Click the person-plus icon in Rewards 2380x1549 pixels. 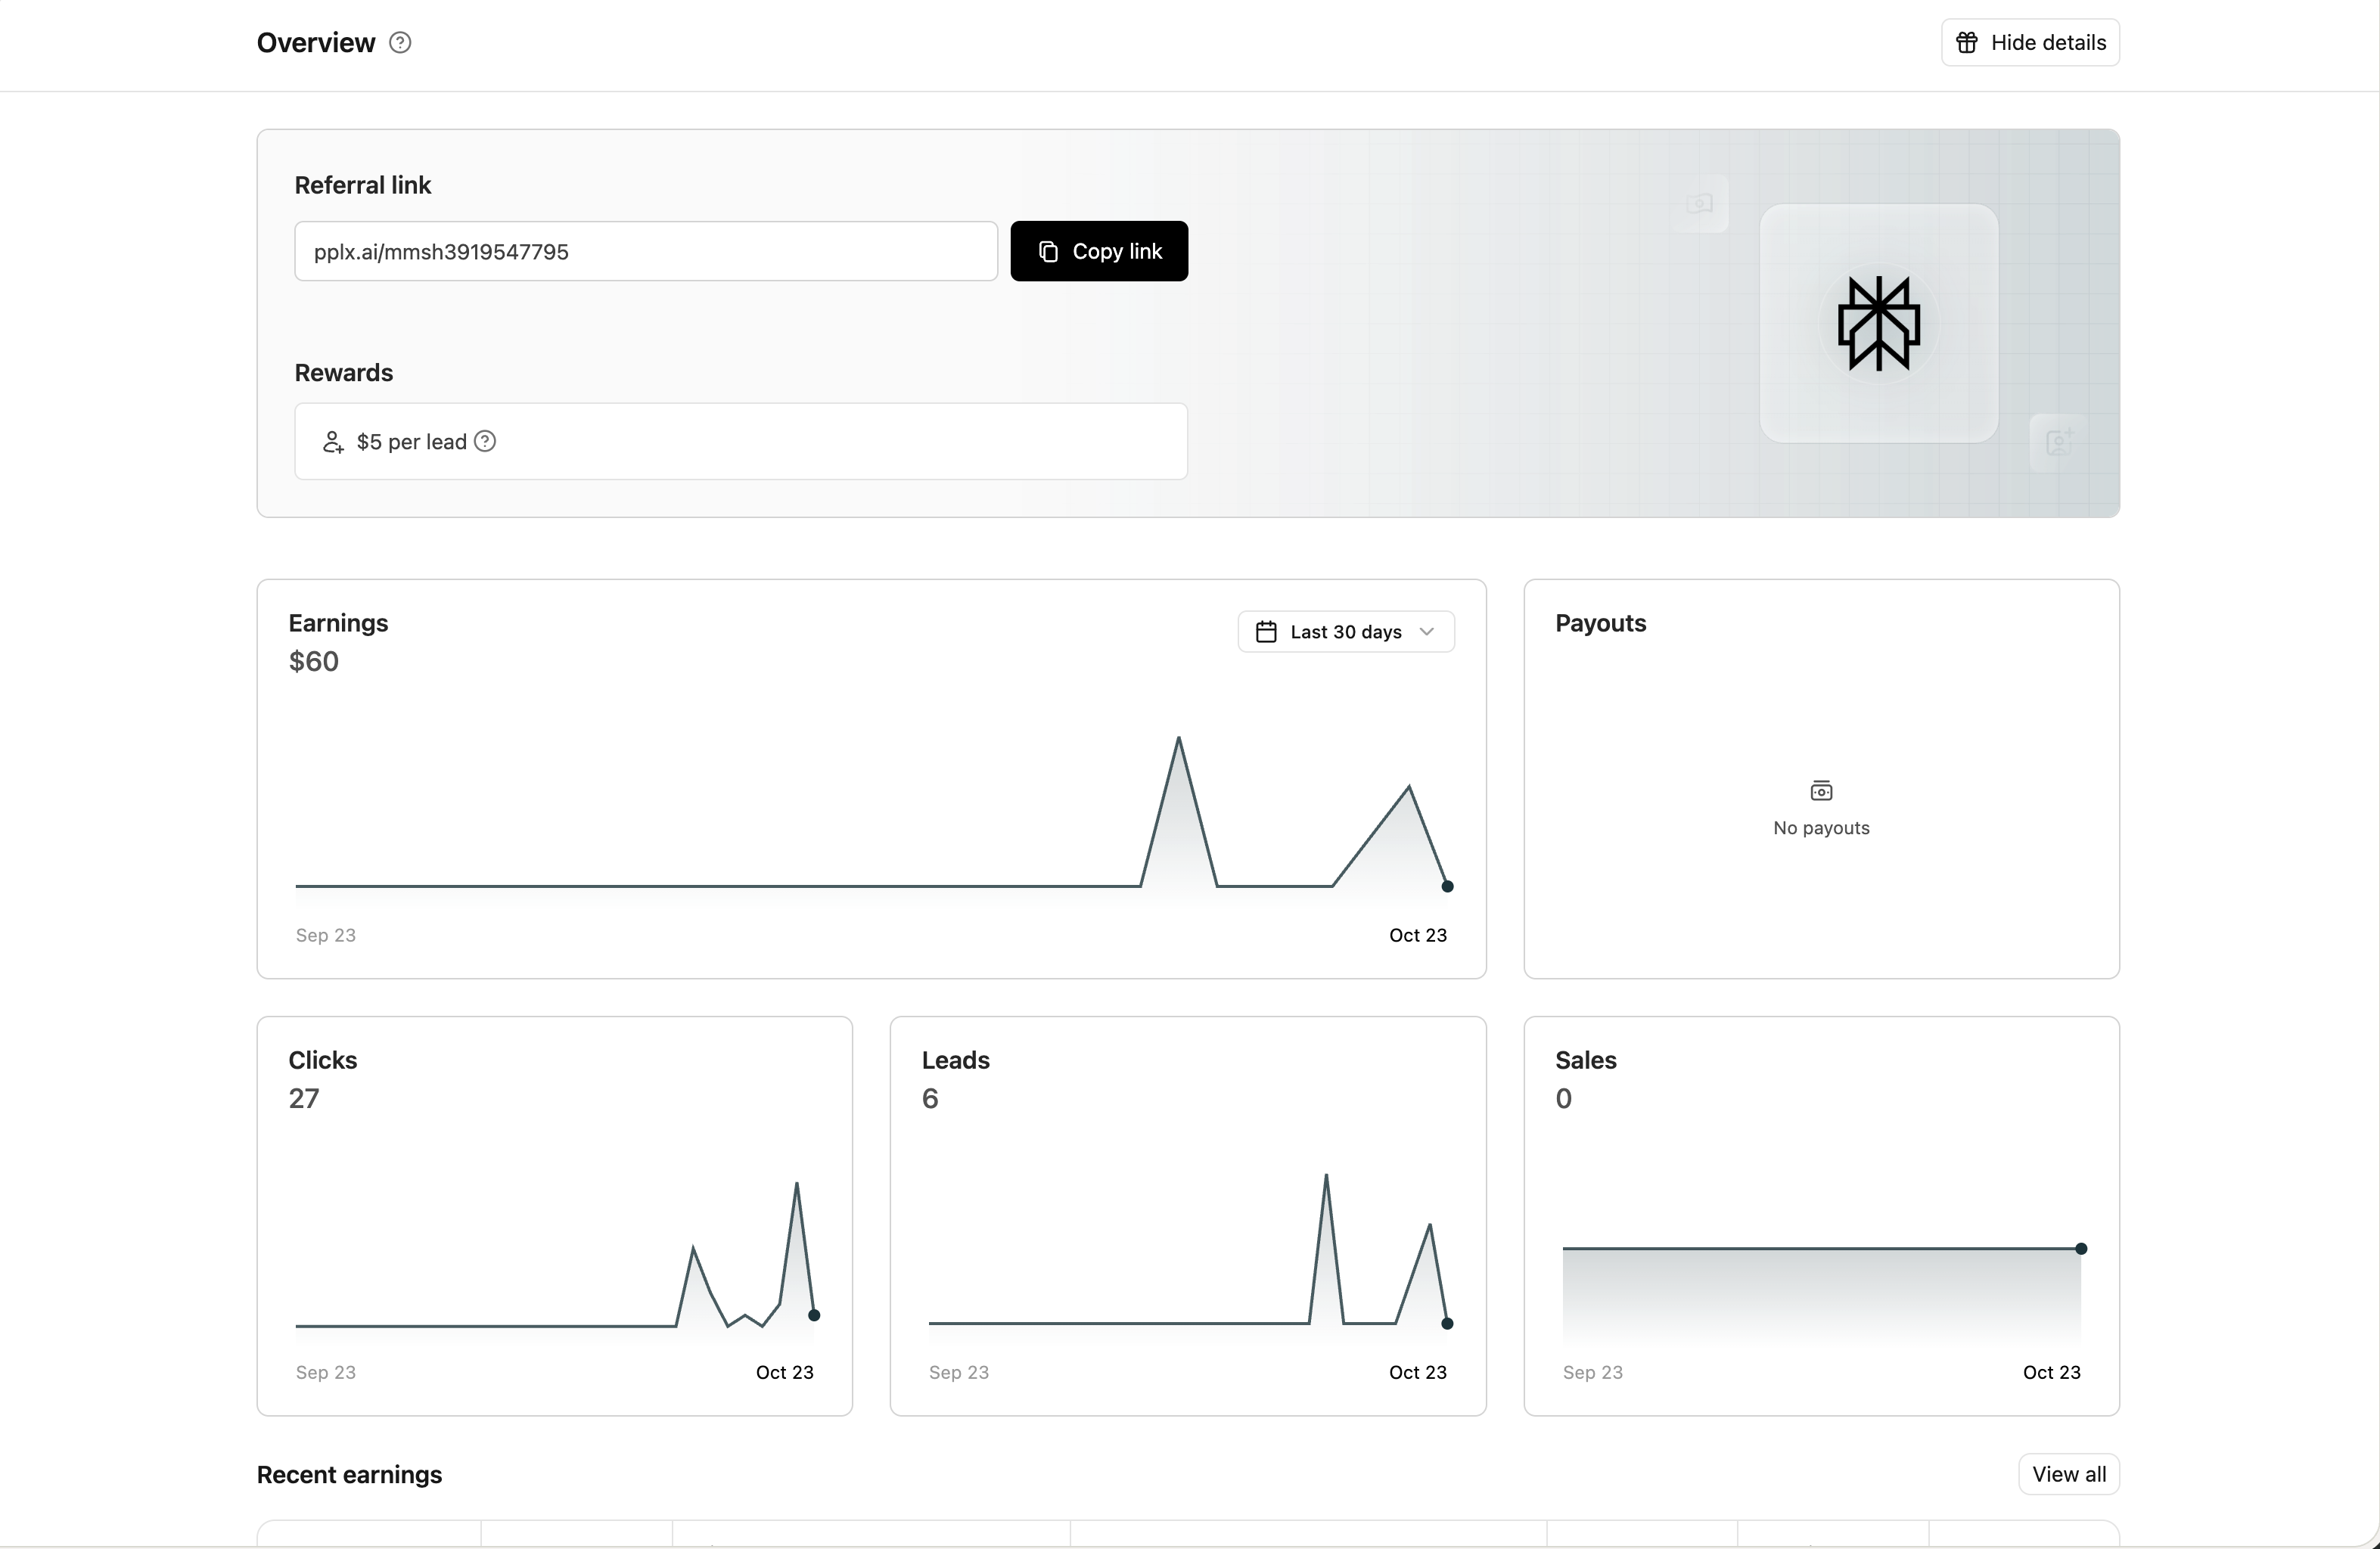point(333,442)
